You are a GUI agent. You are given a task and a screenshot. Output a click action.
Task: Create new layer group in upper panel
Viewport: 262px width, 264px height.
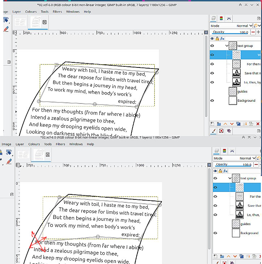pos(219,124)
